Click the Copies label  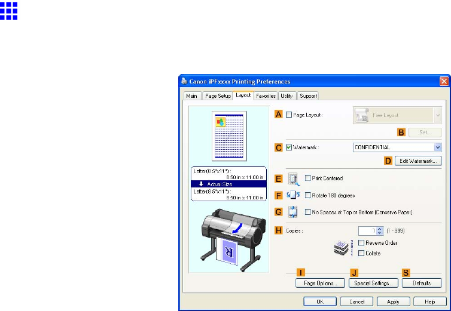[294, 230]
